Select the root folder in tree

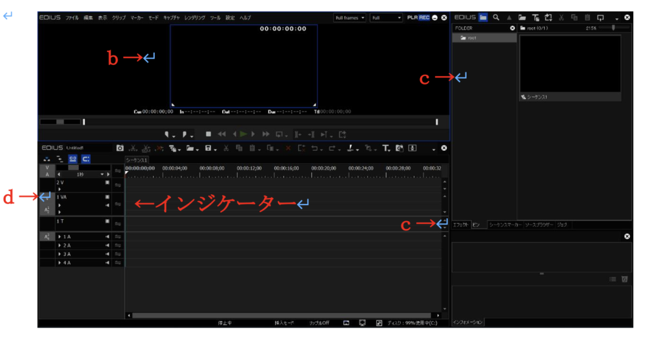(484, 38)
